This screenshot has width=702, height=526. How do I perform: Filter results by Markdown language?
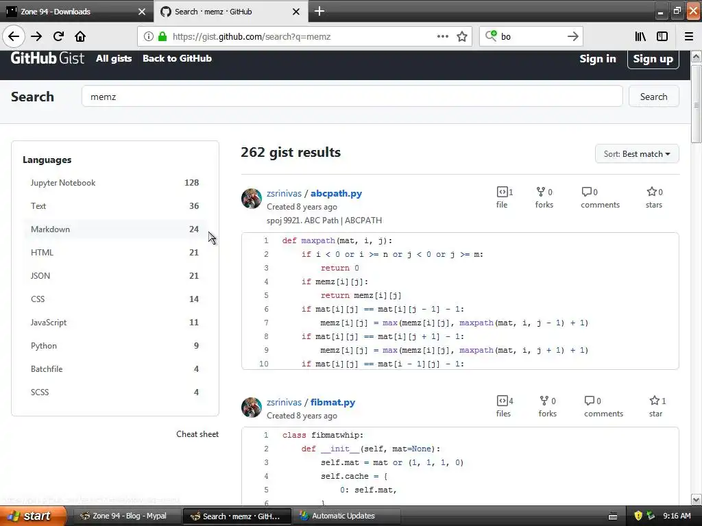114,229
